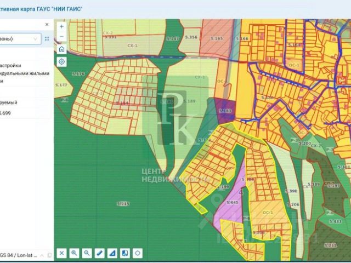Copy coordinates with the clipboard icon
The width and height of the screenshot is (351, 263).
(50, 255)
